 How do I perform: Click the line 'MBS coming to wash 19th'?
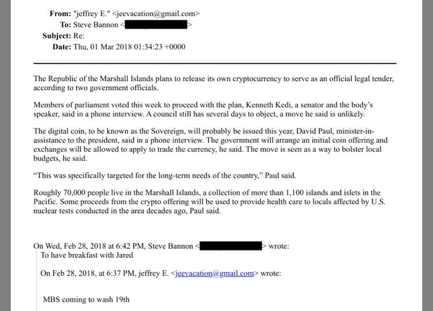[86, 299]
